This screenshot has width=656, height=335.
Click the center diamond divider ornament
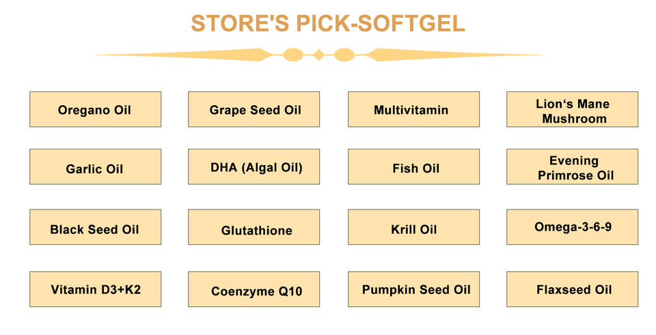318,55
